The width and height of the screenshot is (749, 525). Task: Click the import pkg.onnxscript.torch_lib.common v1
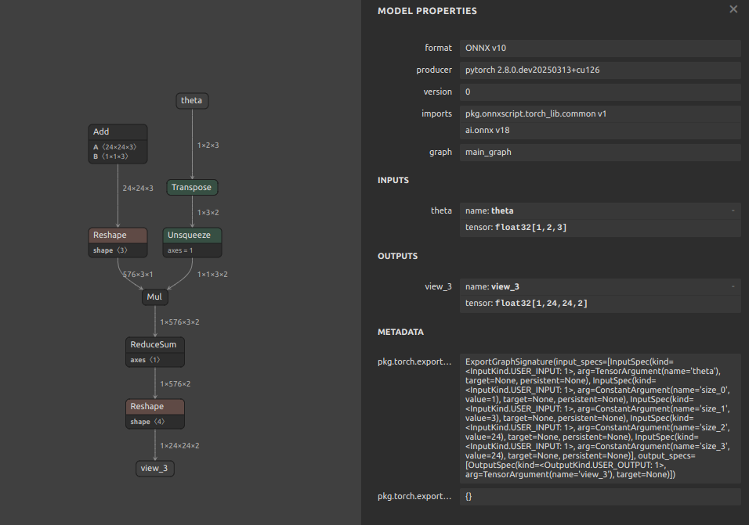[x=600, y=114]
